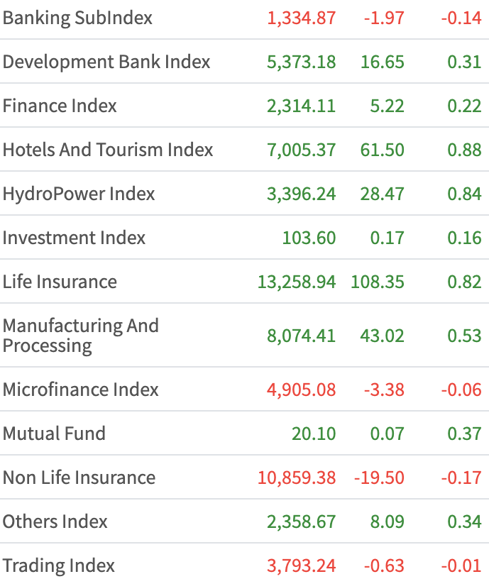489x579 pixels.
Task: Select HydroPower percent change 0.84
Action: point(464,194)
